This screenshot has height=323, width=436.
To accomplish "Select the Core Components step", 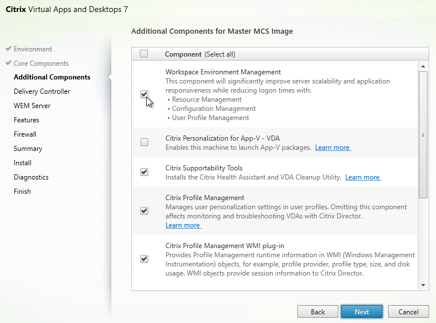I will coord(41,63).
